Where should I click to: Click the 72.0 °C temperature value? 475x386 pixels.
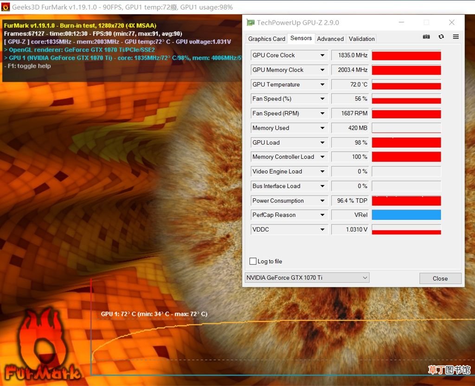[x=350, y=84]
